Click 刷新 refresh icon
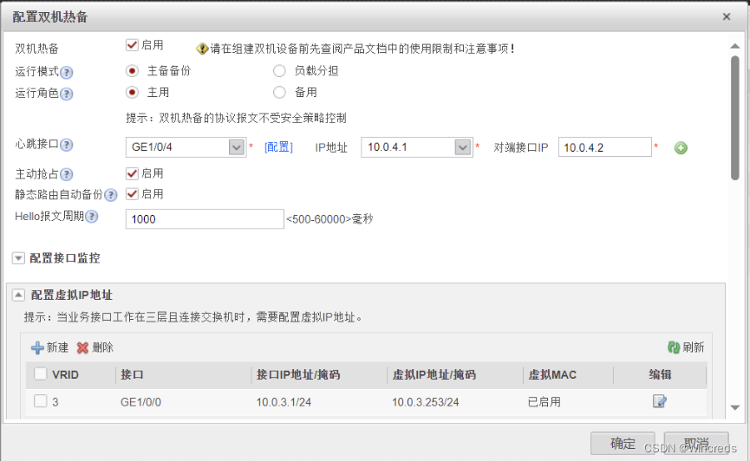The height and width of the screenshot is (461, 750). tap(674, 347)
